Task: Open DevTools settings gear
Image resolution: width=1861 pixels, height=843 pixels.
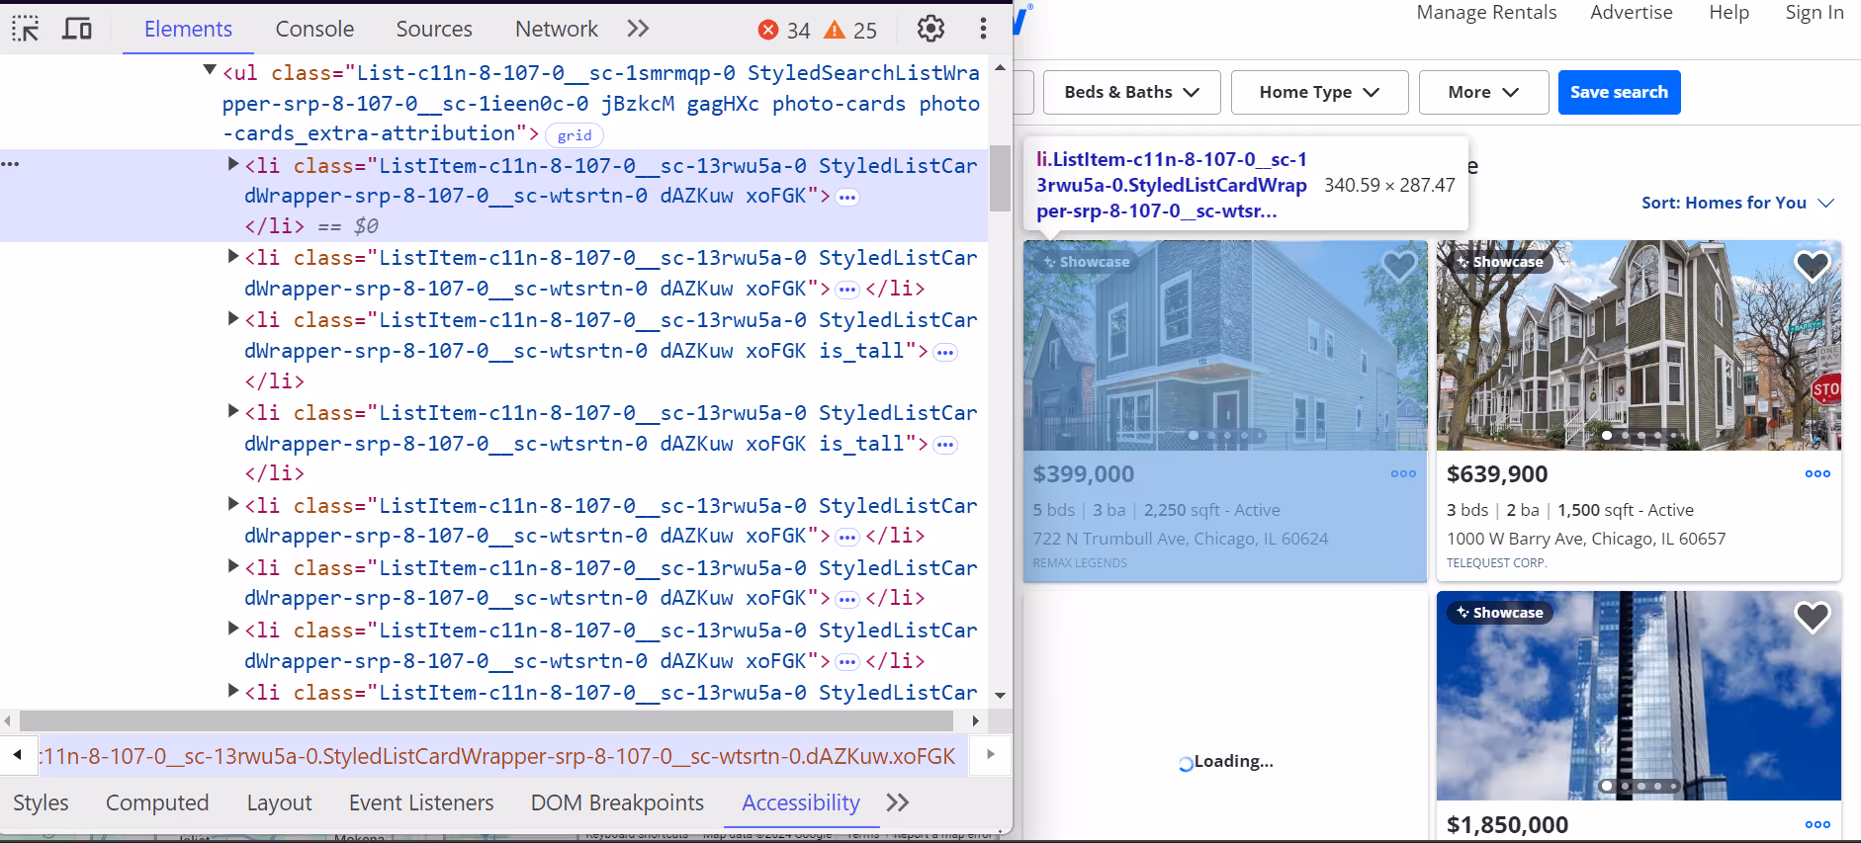Action: [x=930, y=29]
